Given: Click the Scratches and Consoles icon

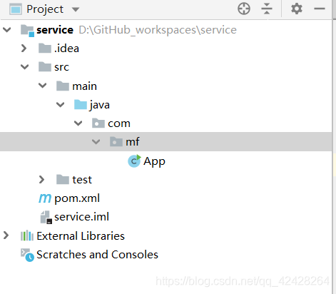Looking at the screenshot, I should (x=27, y=255).
